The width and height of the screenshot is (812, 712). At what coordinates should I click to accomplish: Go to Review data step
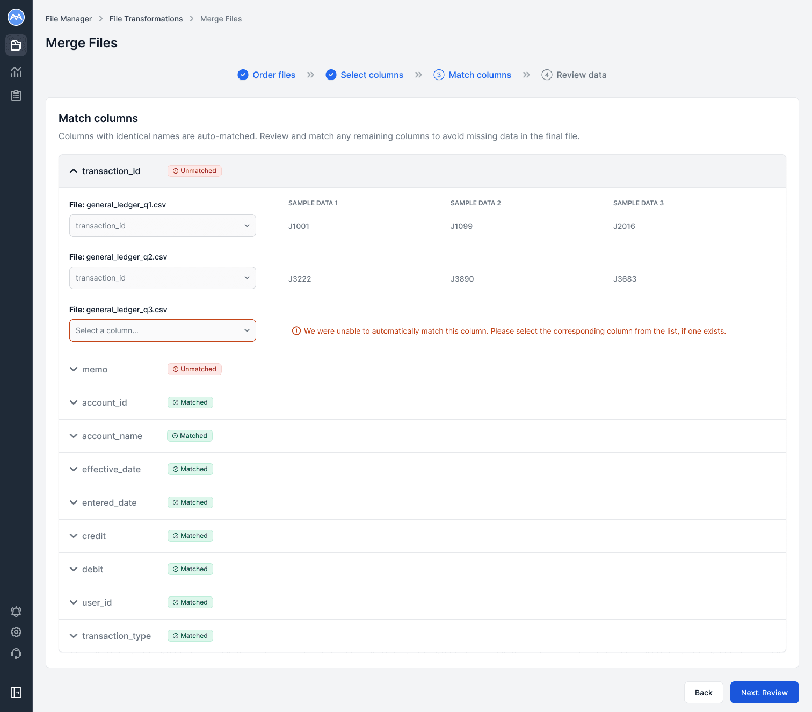click(574, 75)
